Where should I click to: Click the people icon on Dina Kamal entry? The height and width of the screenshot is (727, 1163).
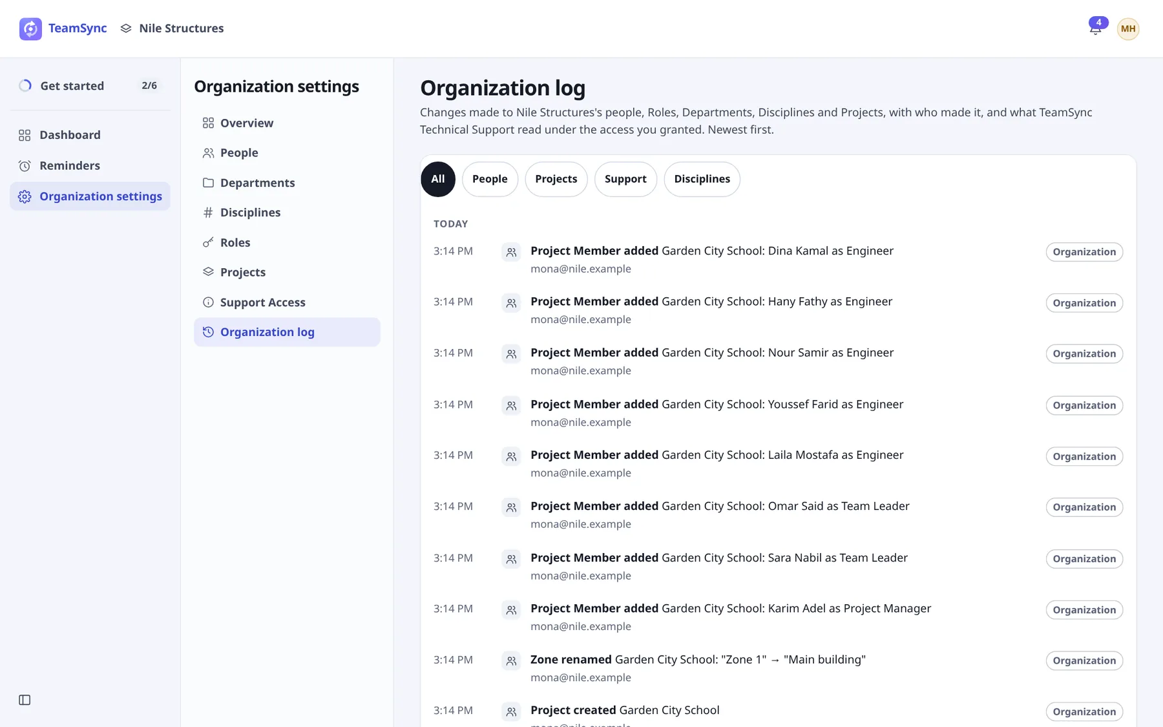[511, 252]
